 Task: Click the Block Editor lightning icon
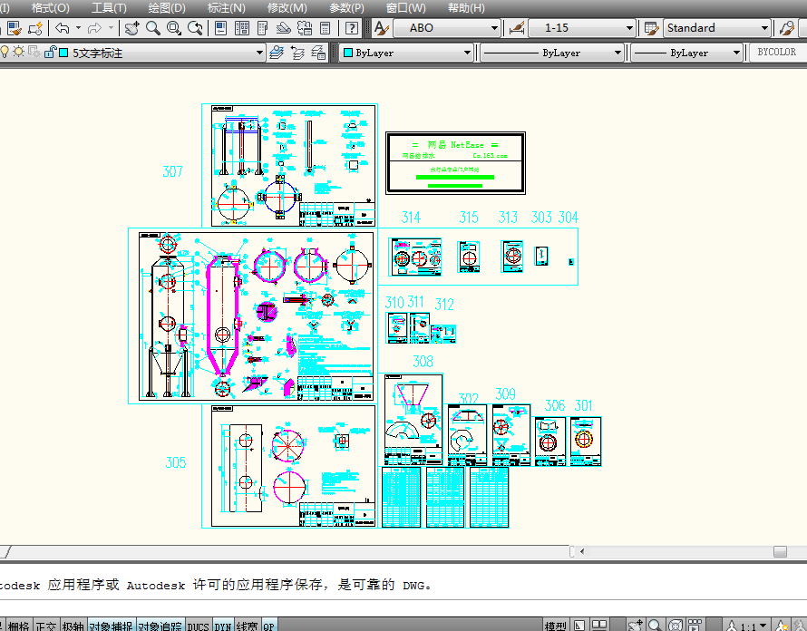click(35, 28)
